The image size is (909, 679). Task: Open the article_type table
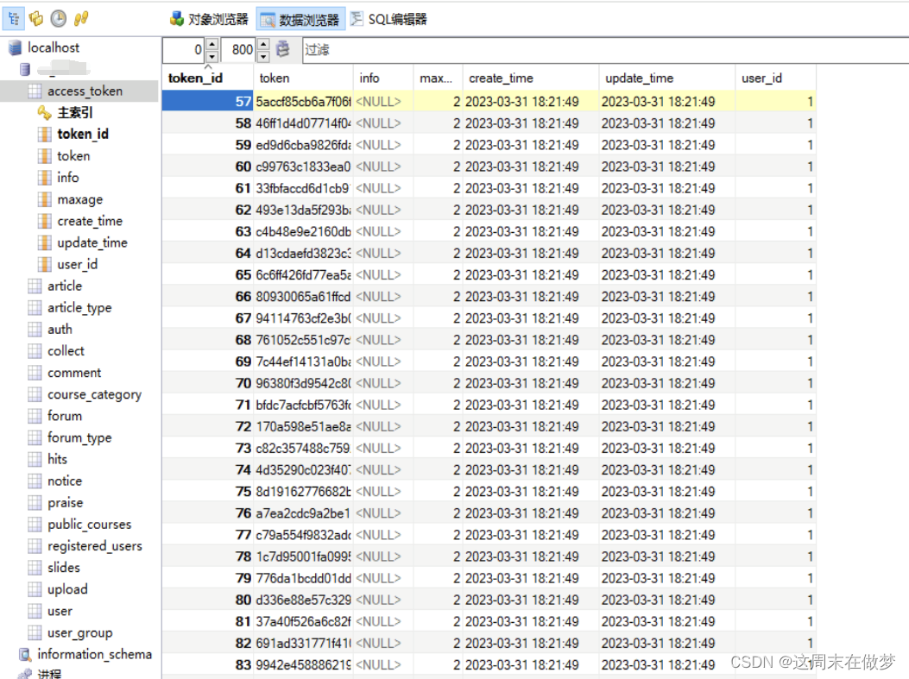pos(79,308)
